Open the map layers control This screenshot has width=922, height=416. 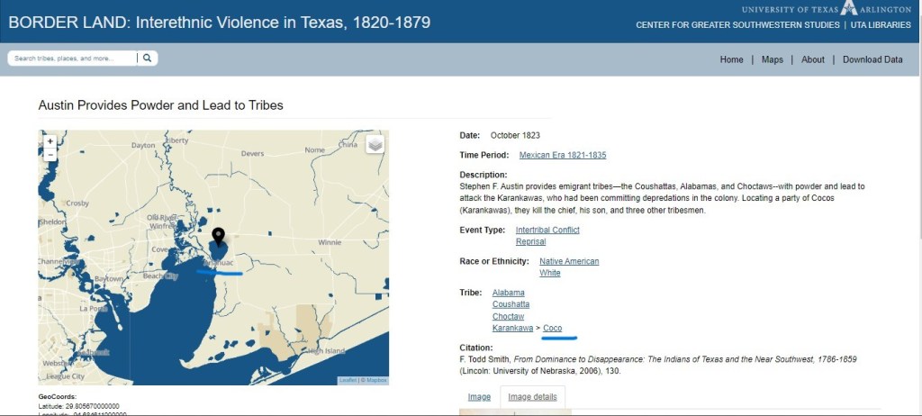[x=375, y=144]
